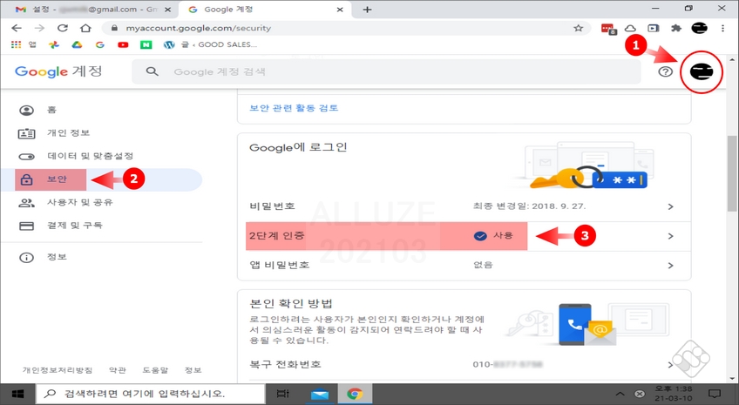This screenshot has height=405, width=739.
Task: Open the 보안 관련 활동 검토 link
Action: coord(294,108)
